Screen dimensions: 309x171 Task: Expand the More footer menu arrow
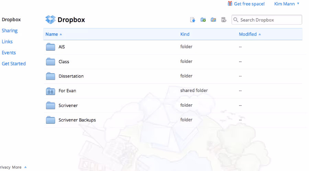point(25,167)
